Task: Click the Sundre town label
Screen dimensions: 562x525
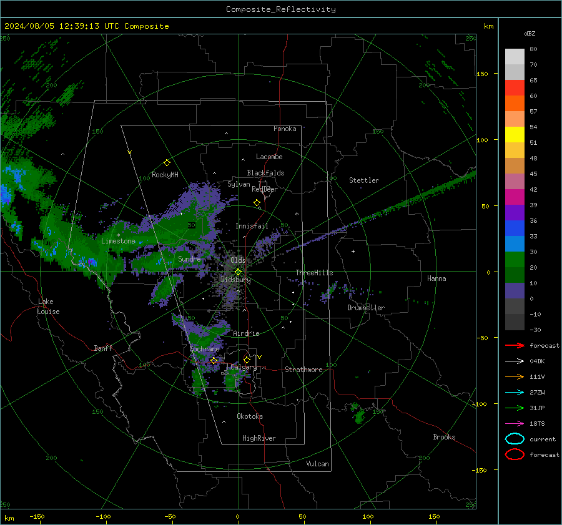Action: pyautogui.click(x=190, y=258)
